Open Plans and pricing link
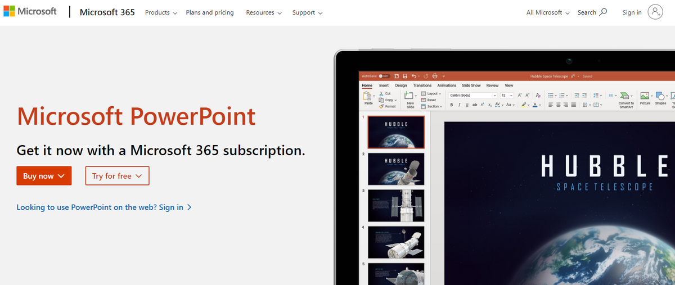Screen dimensions: 675x285 (x=210, y=12)
